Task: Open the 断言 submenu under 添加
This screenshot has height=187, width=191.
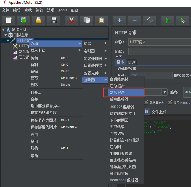Action: (x=95, y=43)
